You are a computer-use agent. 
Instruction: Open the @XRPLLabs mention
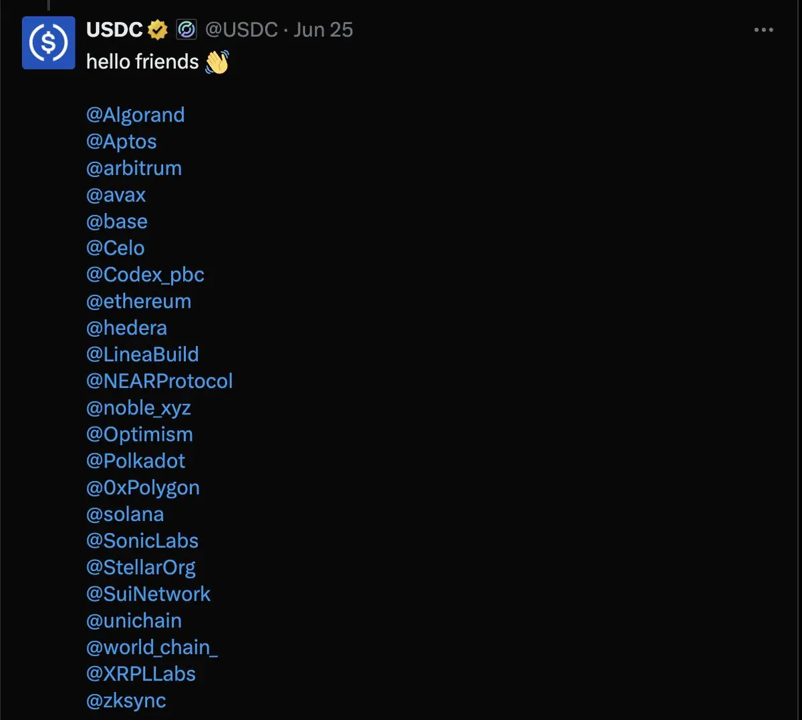141,674
